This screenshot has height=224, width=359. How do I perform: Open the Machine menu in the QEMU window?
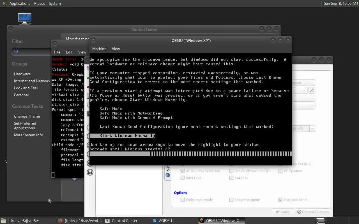pos(99,49)
